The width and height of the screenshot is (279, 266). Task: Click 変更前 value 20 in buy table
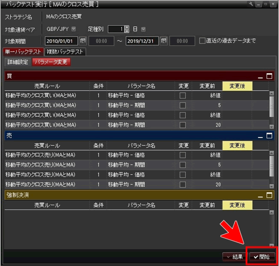[218, 125]
